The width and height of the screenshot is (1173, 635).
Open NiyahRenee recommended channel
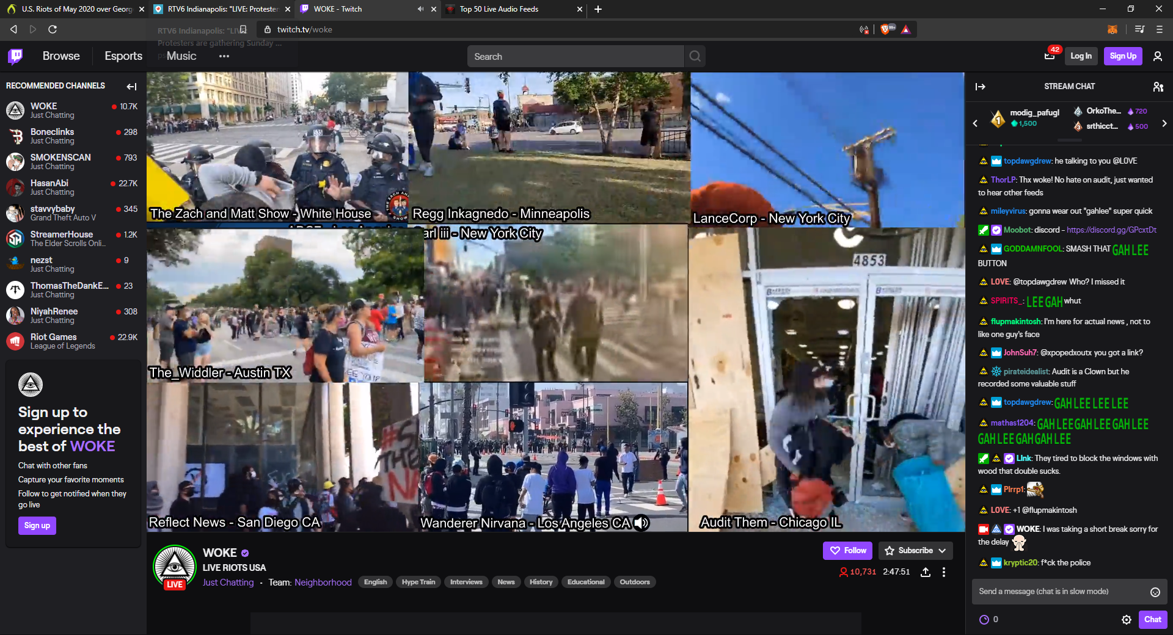pyautogui.click(x=73, y=316)
